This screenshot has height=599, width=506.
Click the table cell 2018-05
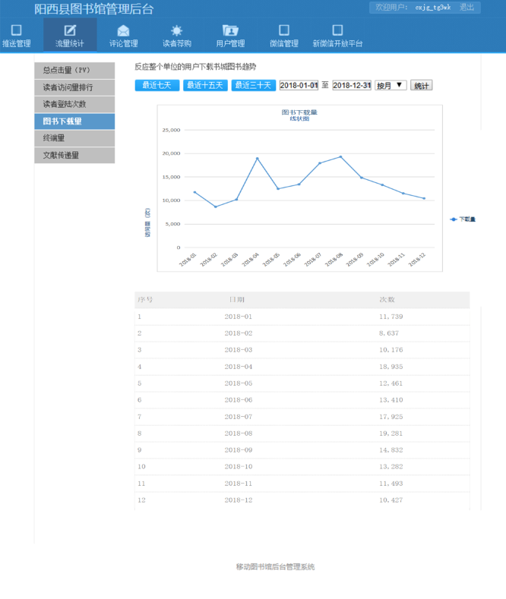[238, 383]
